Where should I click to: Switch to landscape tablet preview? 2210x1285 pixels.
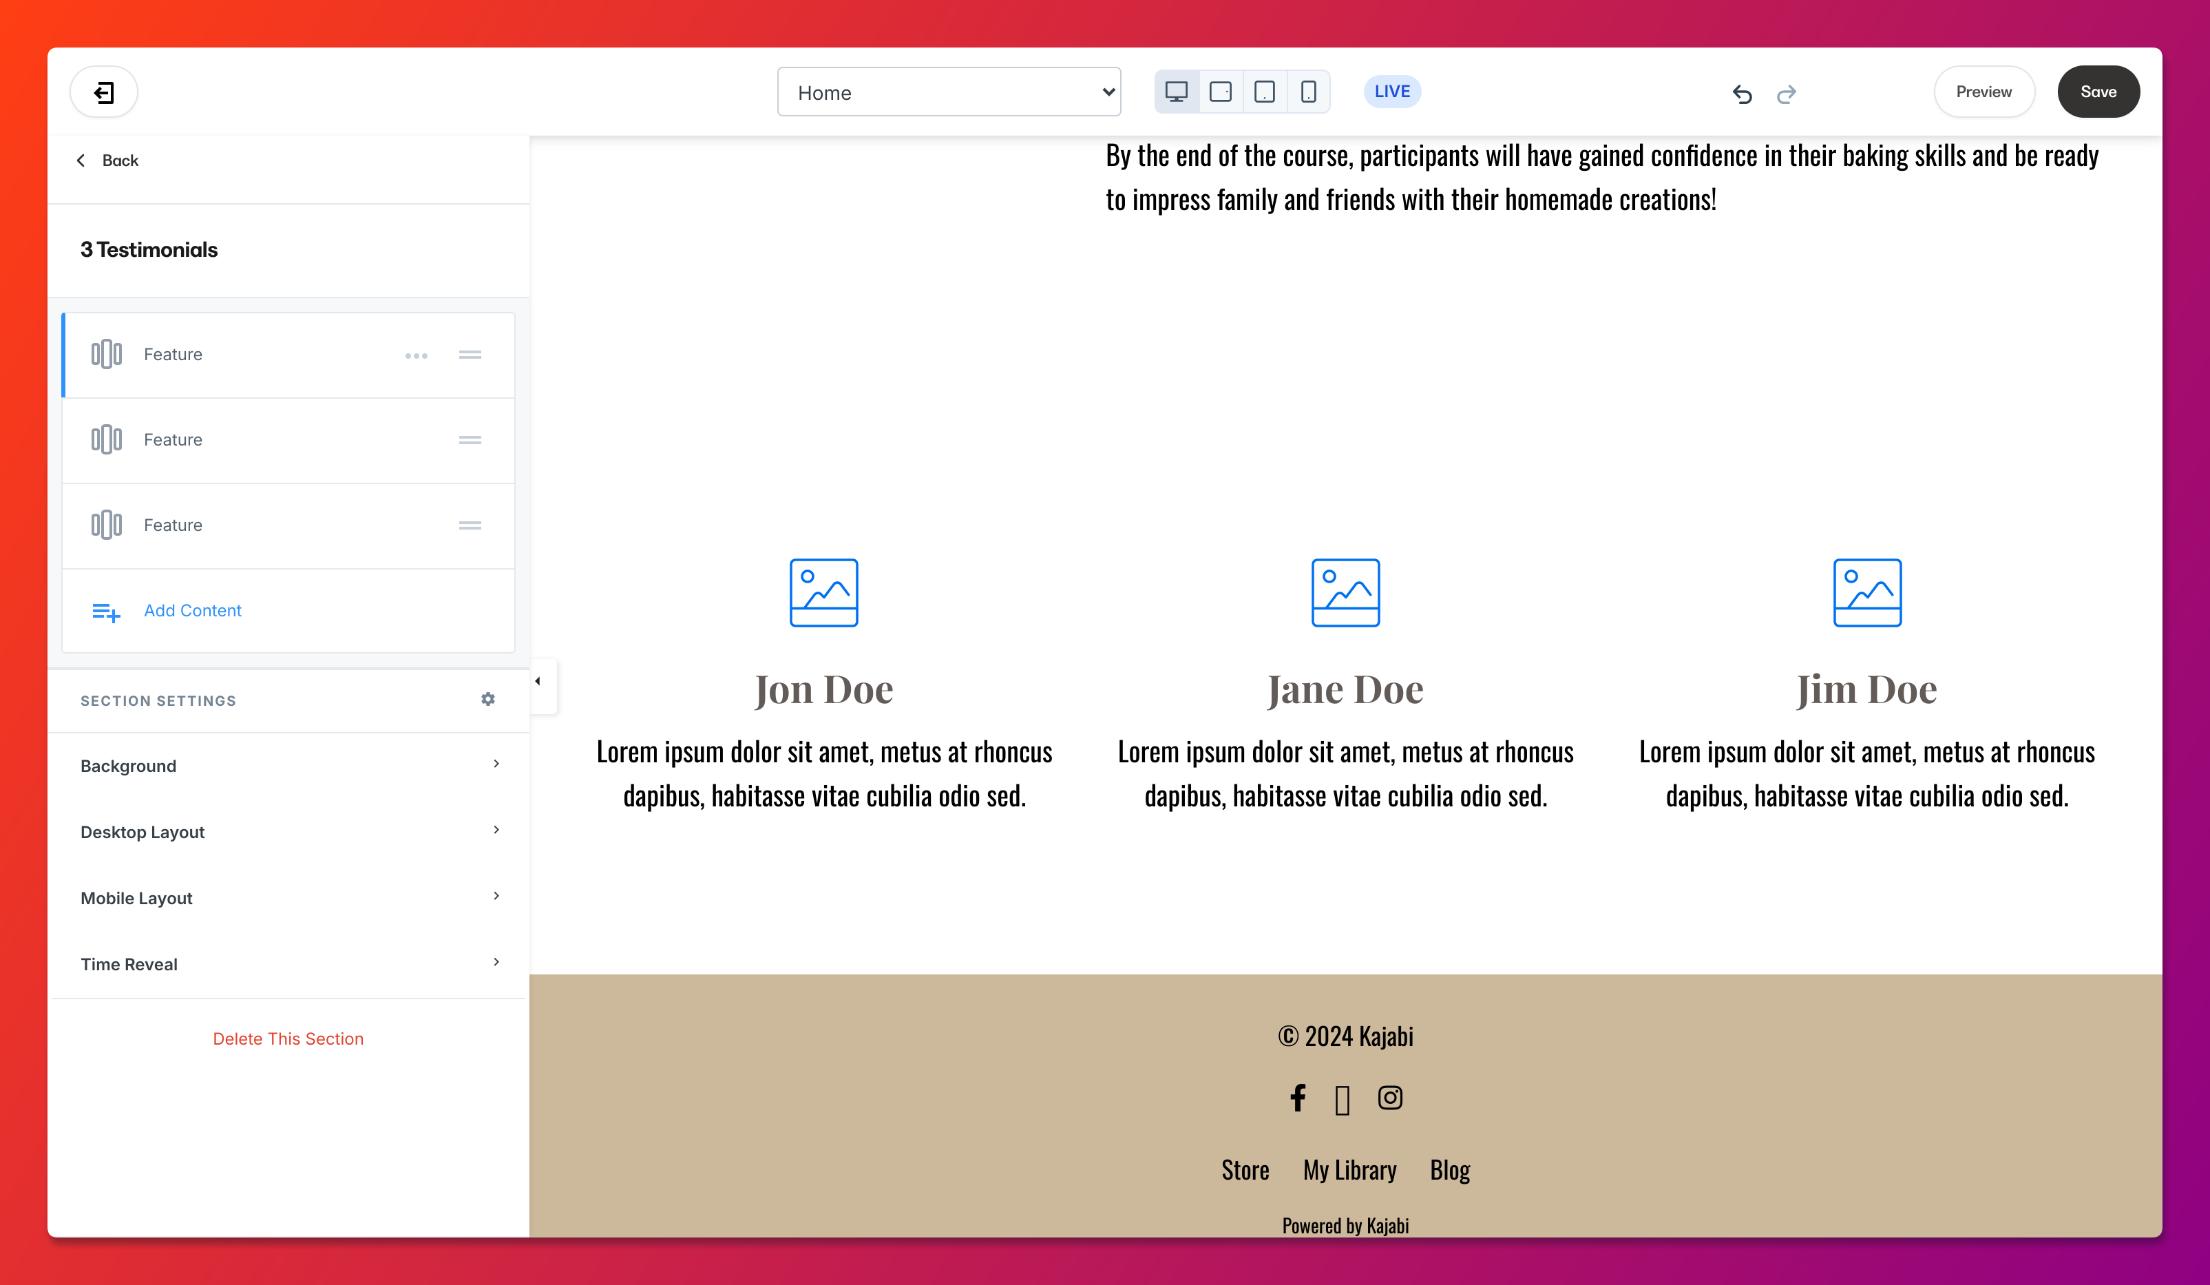pos(1220,91)
